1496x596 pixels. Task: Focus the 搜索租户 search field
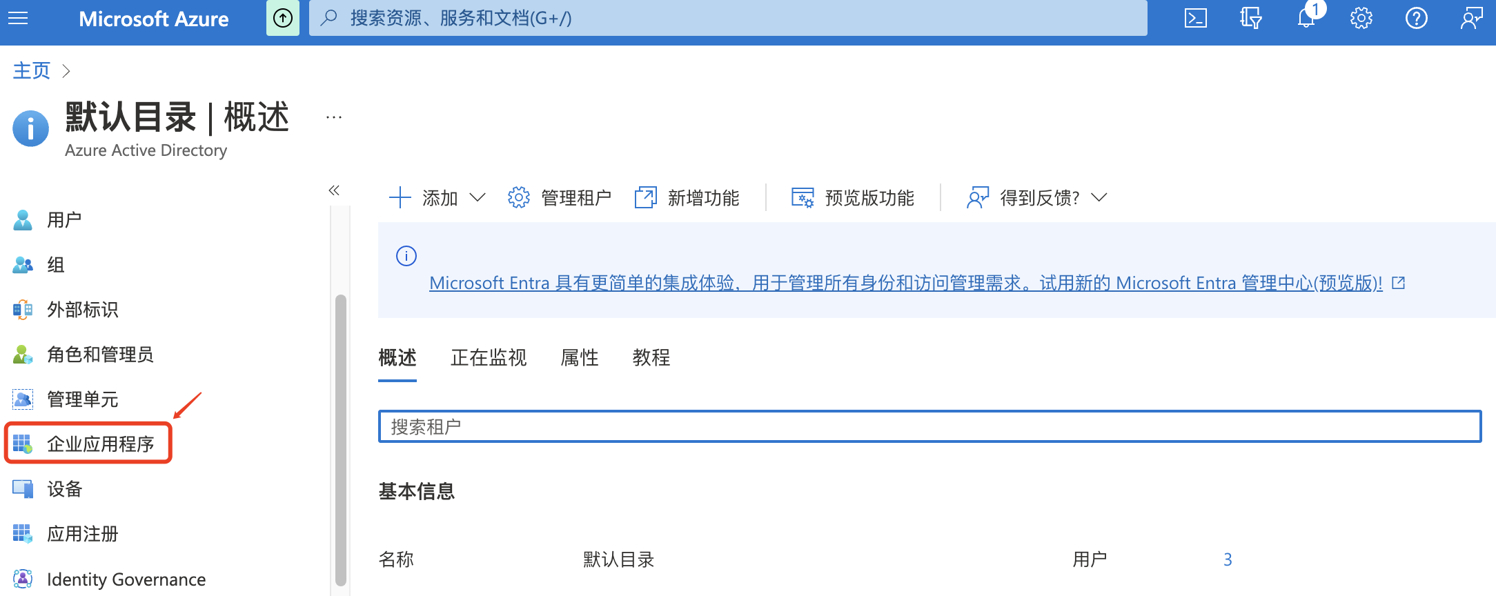[929, 426]
